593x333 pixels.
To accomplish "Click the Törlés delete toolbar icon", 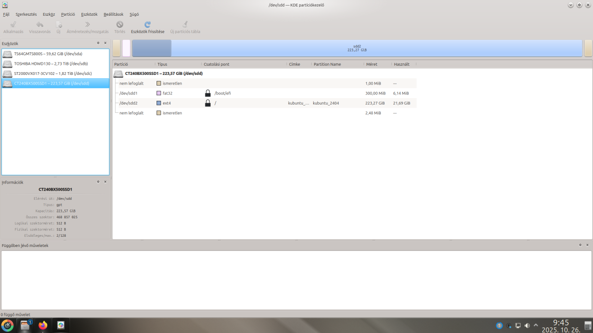I will [120, 25].
